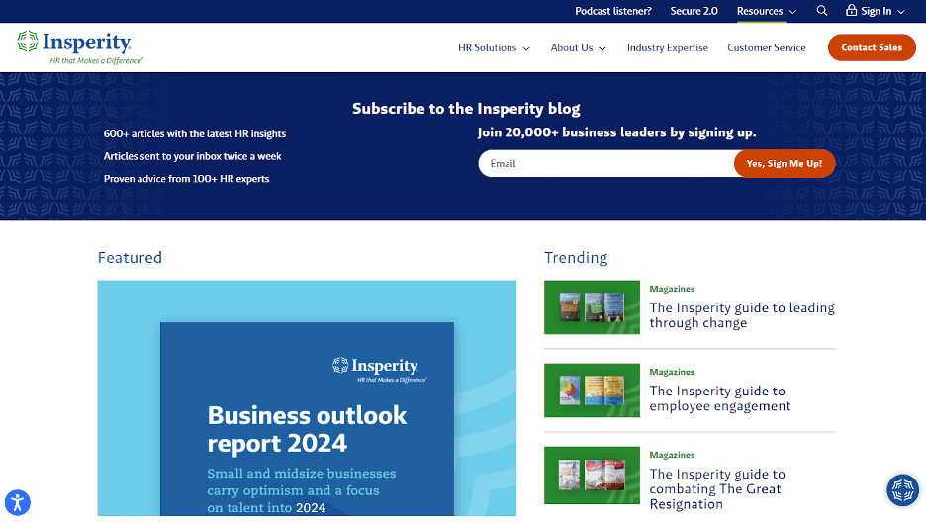
Task: Click the Yes, Sign Me Up! button
Action: 784,163
